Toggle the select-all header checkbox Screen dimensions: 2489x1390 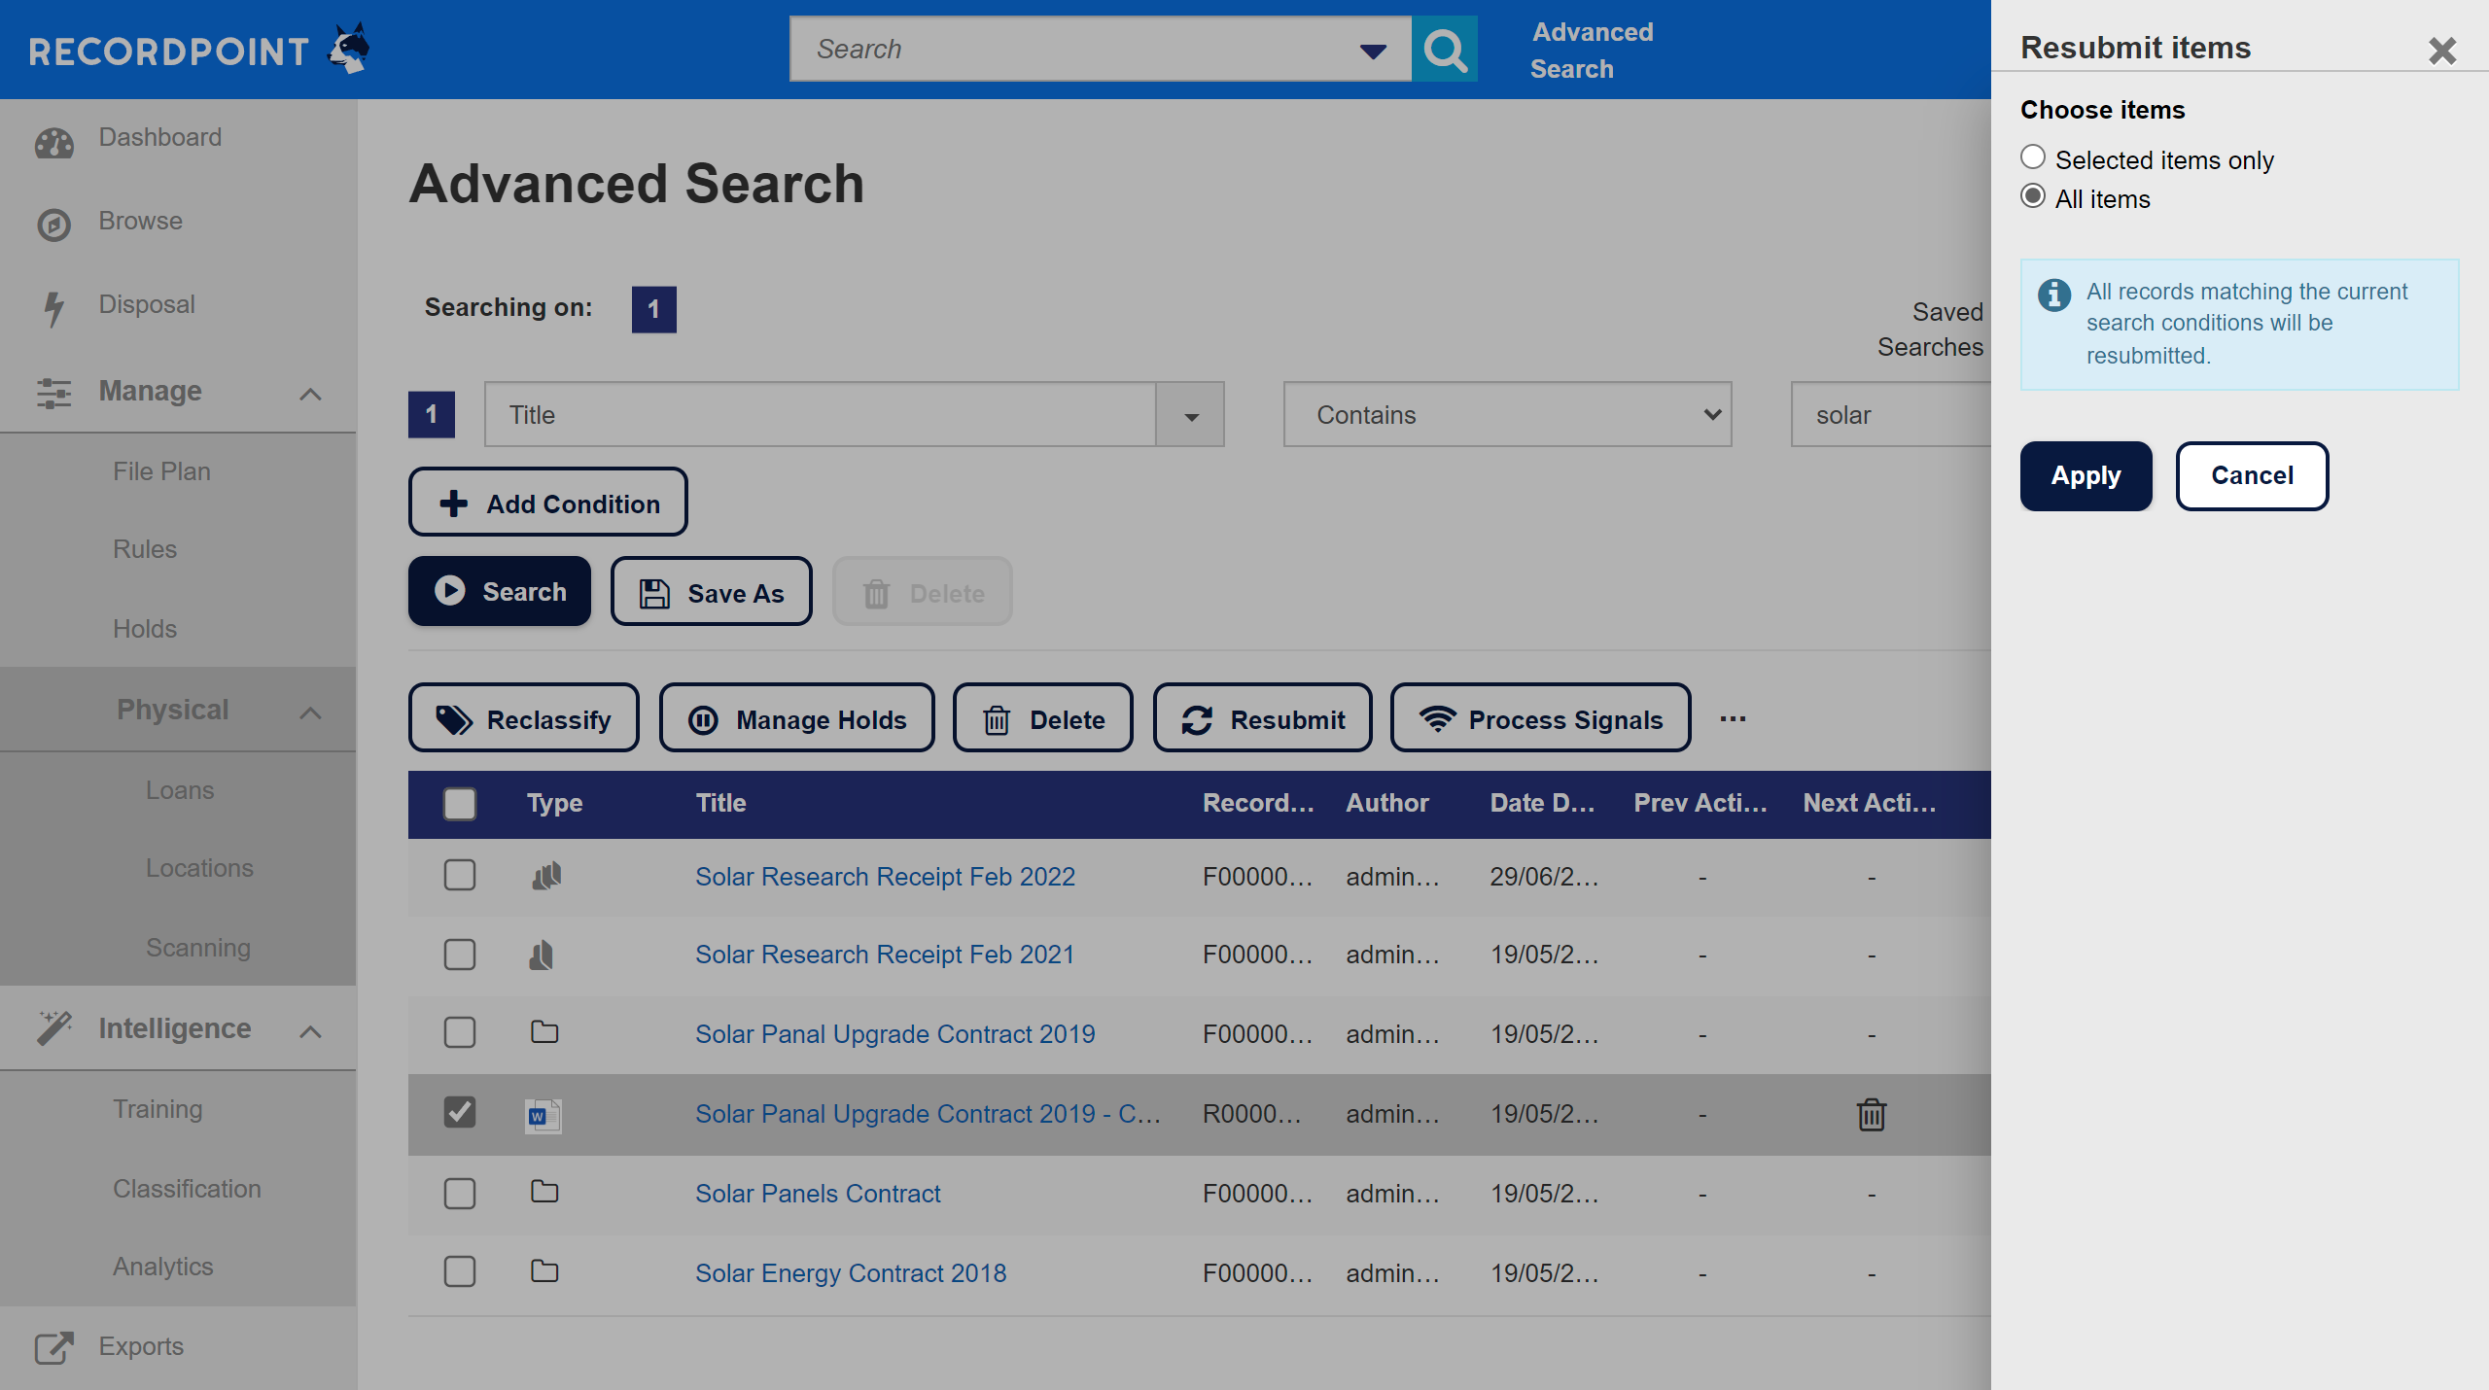click(x=460, y=804)
